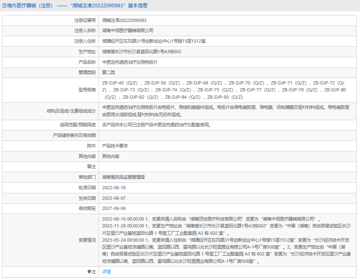Click the document icon in the page header

[x=4, y=6]
